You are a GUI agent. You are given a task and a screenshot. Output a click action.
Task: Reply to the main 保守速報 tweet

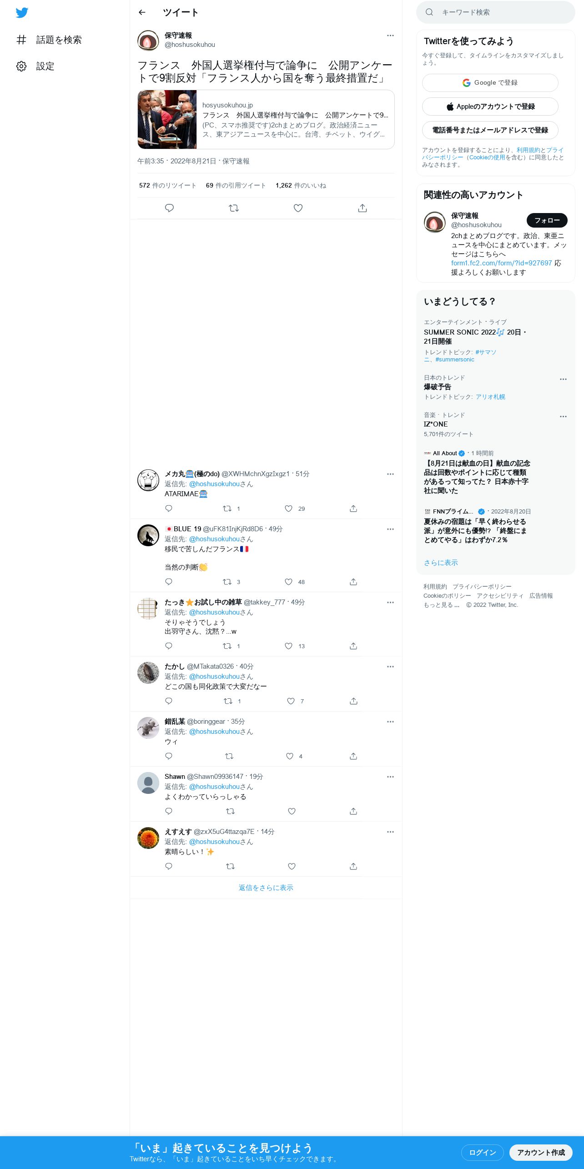click(169, 208)
